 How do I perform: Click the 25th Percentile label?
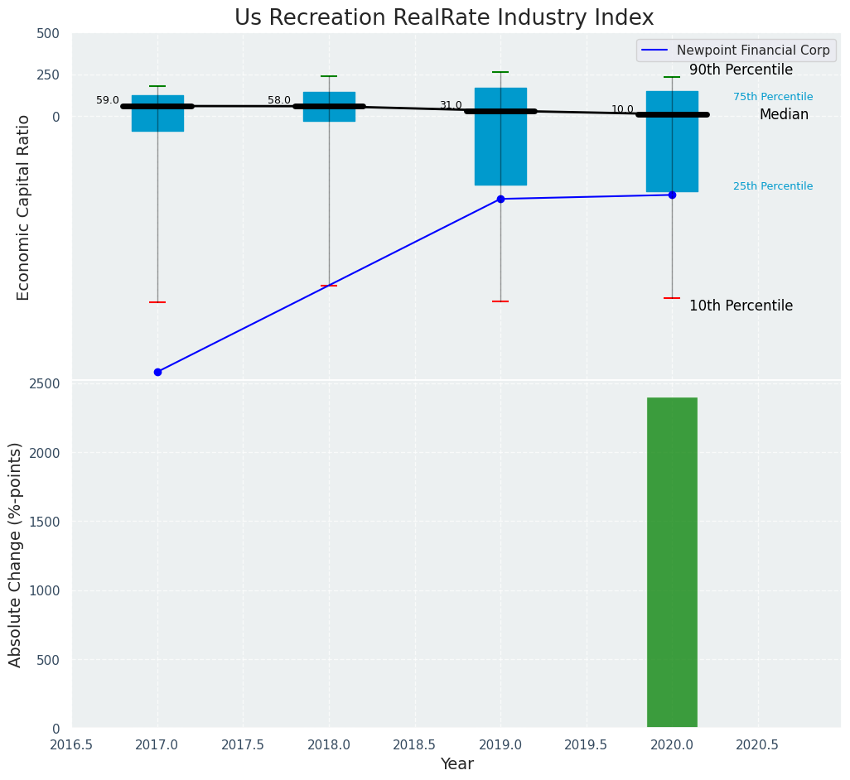(773, 186)
